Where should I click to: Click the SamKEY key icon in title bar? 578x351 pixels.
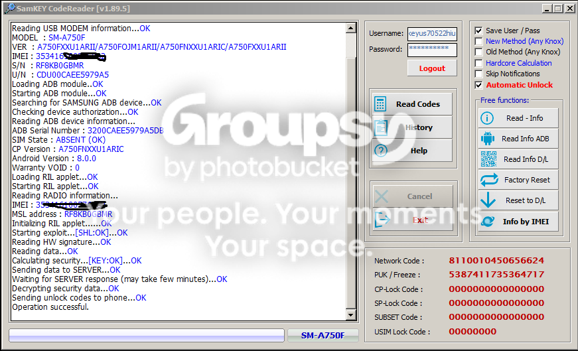(9, 8)
